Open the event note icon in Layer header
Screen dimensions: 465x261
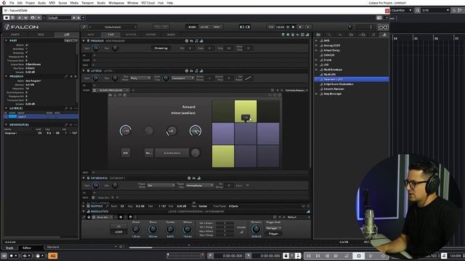196,71
